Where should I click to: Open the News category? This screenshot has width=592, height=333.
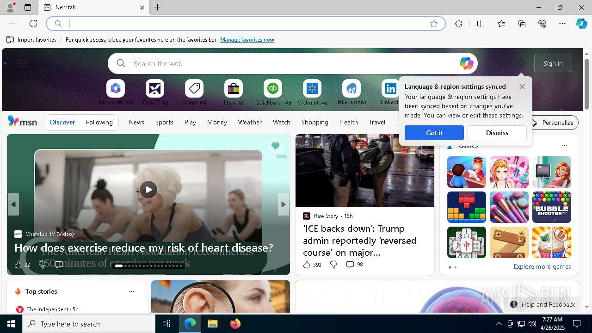coord(136,123)
